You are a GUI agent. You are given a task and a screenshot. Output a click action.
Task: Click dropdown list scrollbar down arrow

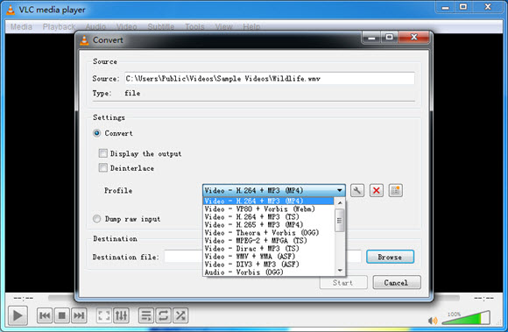click(x=340, y=270)
